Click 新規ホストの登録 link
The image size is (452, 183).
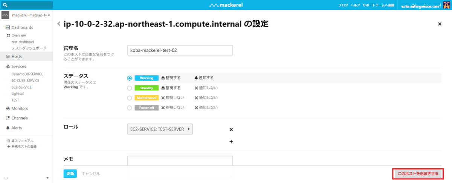click(24, 146)
